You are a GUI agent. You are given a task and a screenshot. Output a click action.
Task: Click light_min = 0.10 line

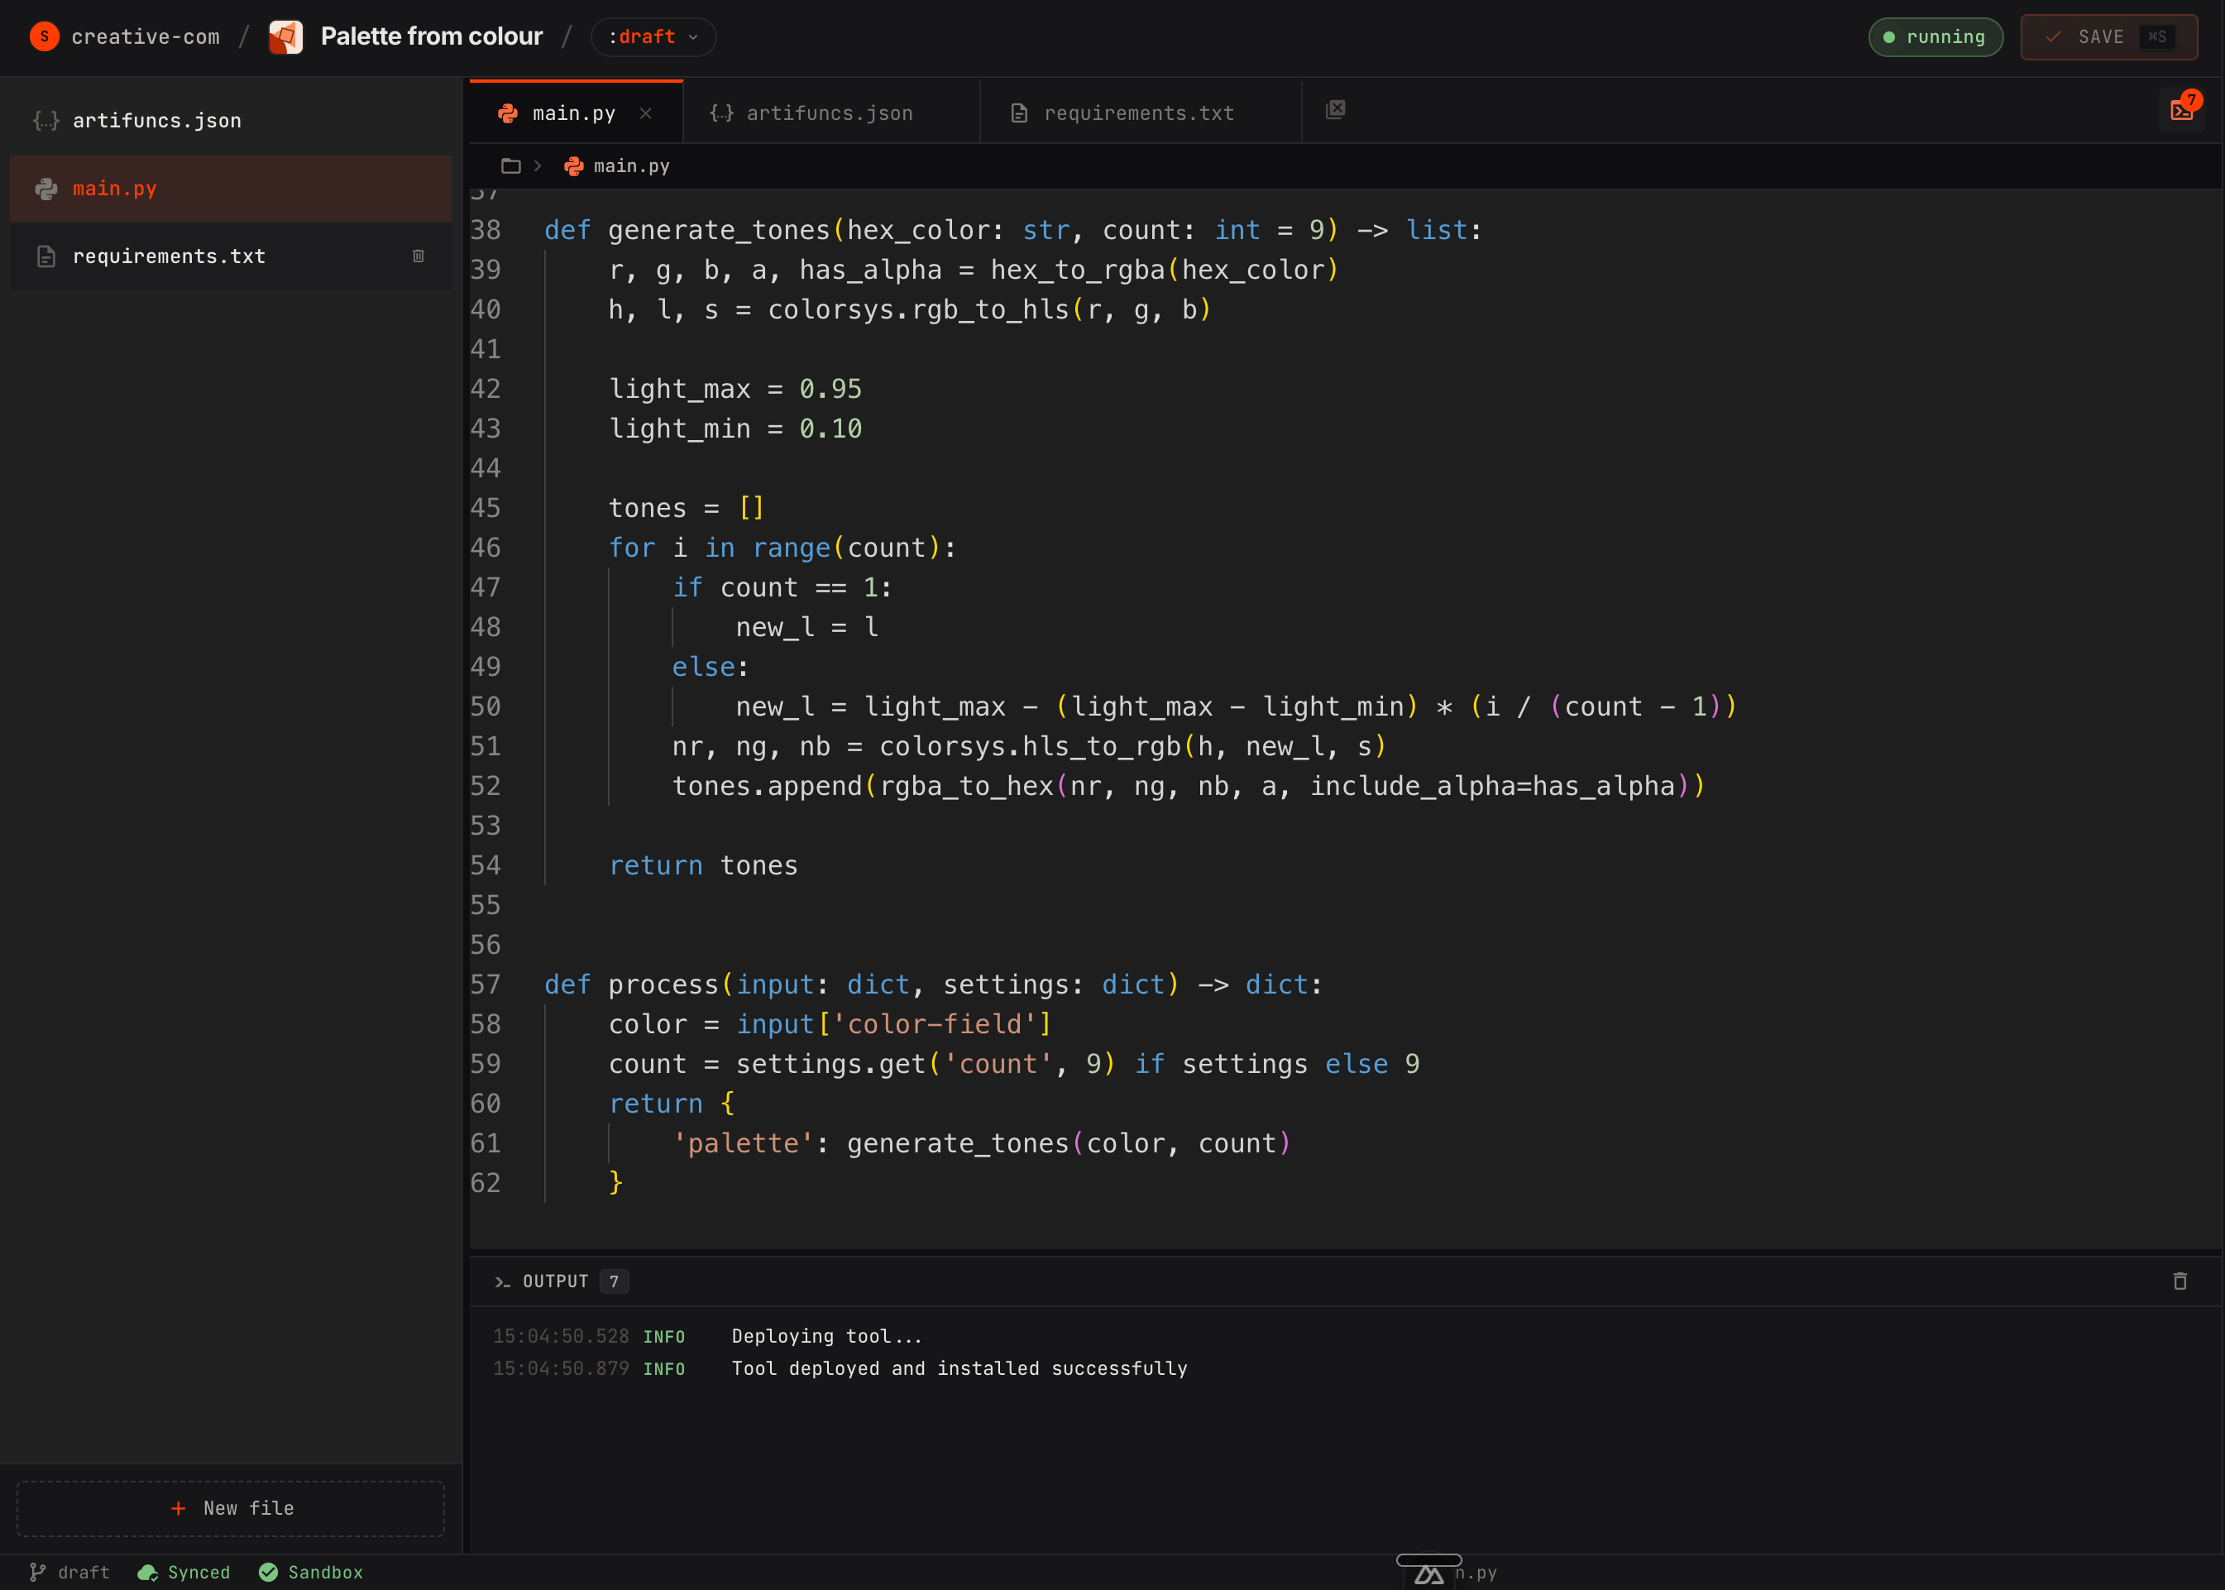(735, 429)
